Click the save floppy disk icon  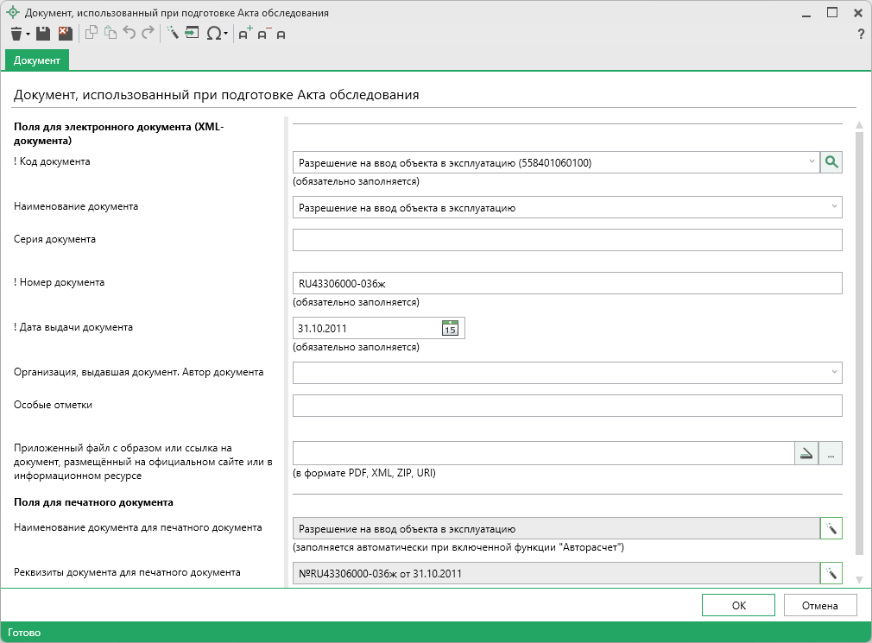coord(42,34)
